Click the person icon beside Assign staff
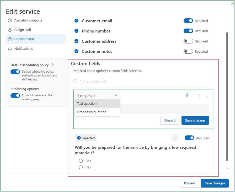The width and height of the screenshot is (235, 192). pyautogui.click(x=10, y=30)
